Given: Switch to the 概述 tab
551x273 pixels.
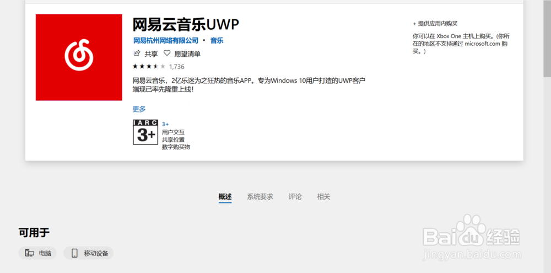Looking at the screenshot, I should pos(225,197).
